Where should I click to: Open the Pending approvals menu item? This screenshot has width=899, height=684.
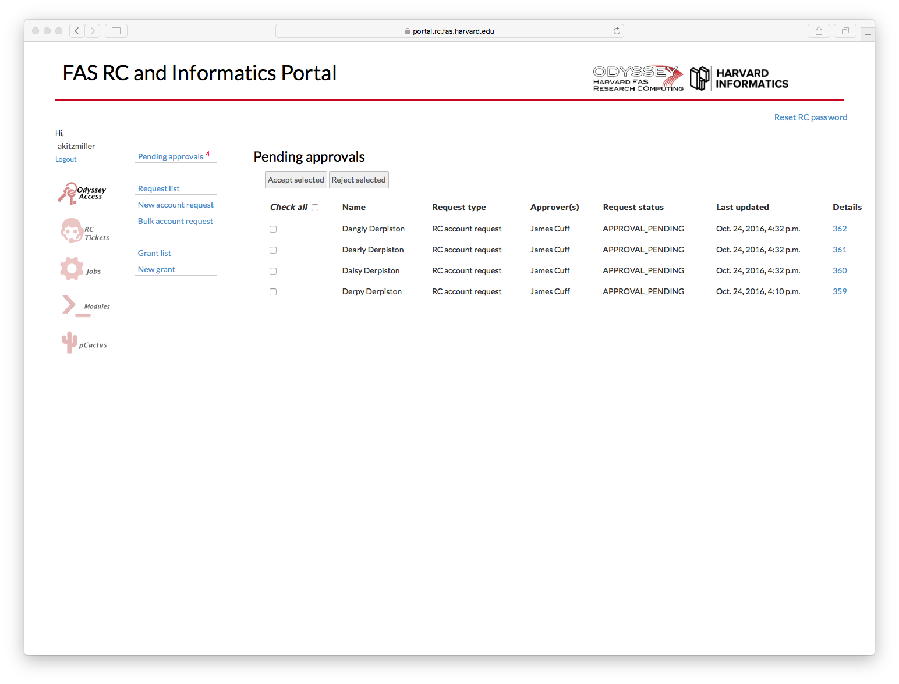tap(171, 156)
